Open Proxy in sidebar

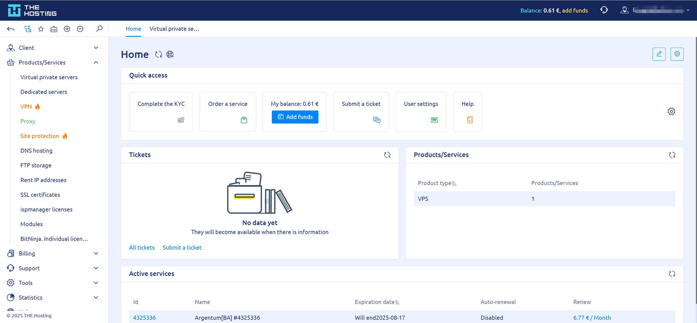[x=28, y=121]
